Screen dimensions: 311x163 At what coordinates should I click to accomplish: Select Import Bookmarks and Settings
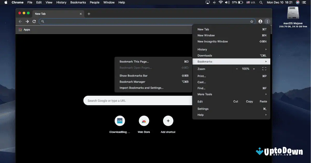tap(141, 88)
